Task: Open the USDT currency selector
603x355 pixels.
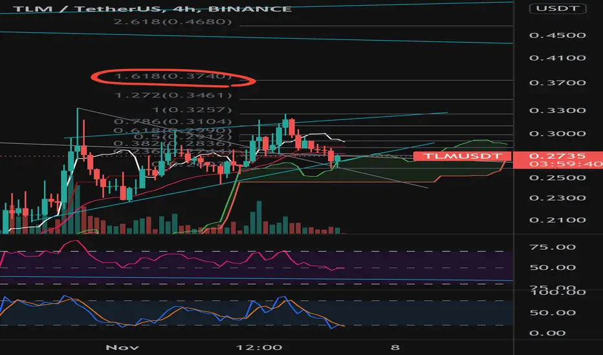Action: click(x=558, y=8)
